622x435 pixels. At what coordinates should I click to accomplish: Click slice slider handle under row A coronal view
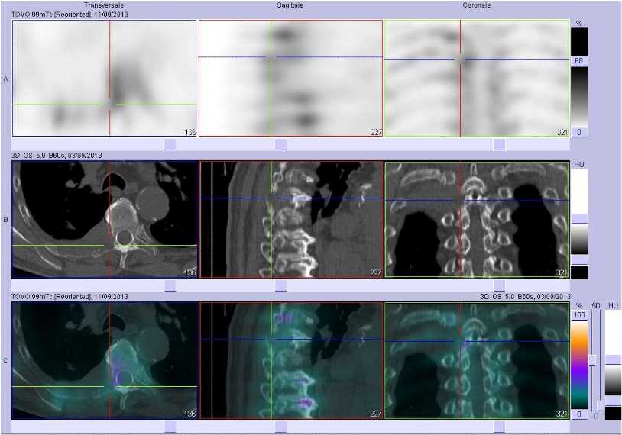click(x=499, y=144)
